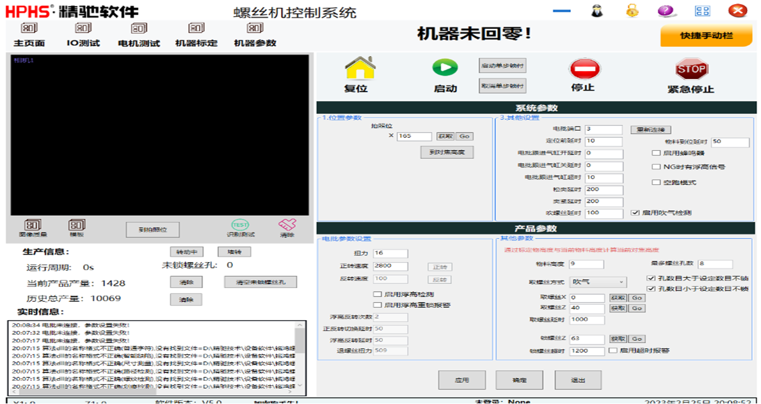The width and height of the screenshot is (761, 404).
Task: Enable 启用浮高重锁报警 checkbox
Action: 377,305
